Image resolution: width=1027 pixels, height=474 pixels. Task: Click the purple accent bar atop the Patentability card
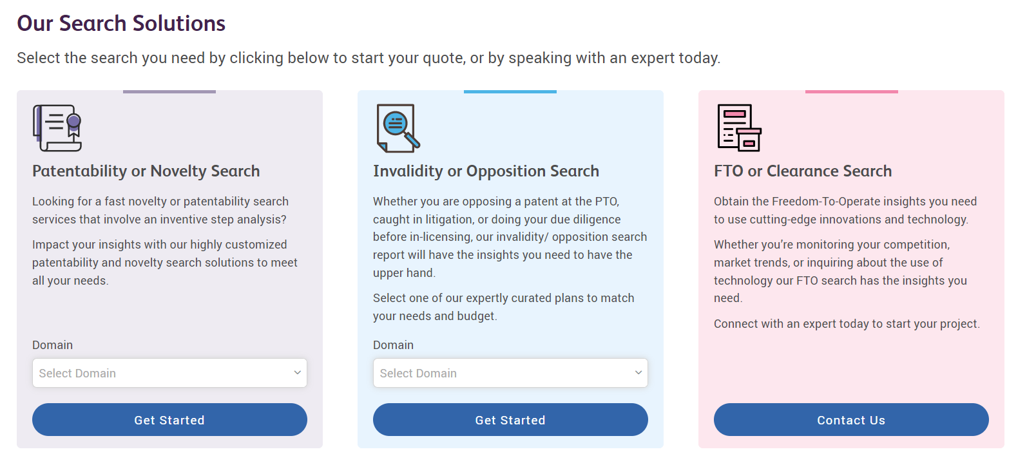pos(169,91)
